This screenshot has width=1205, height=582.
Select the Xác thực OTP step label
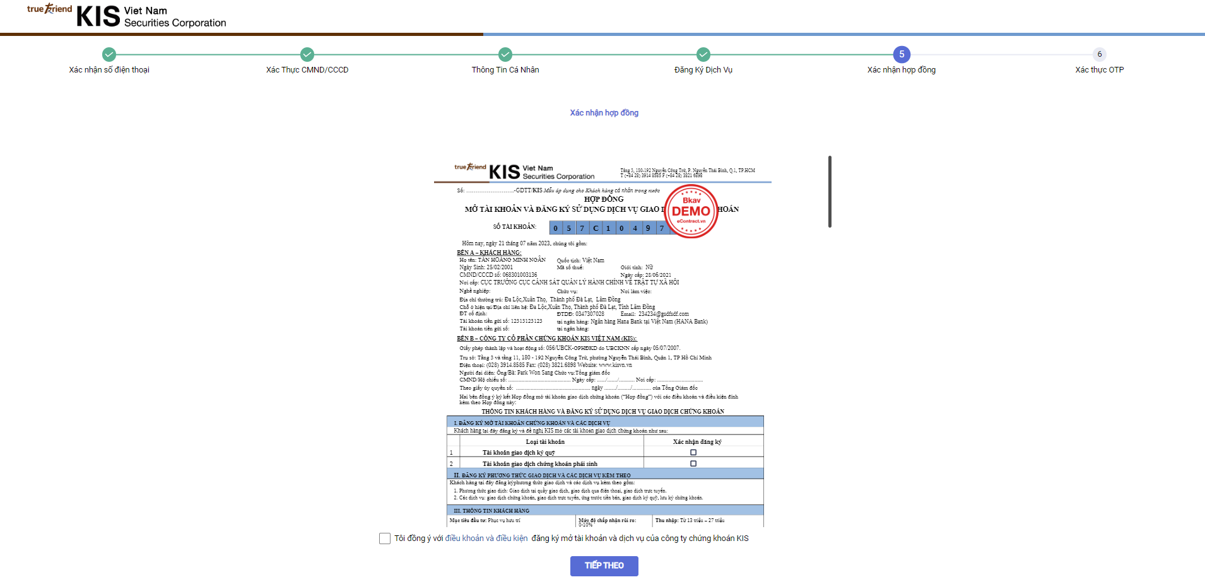tap(1100, 70)
